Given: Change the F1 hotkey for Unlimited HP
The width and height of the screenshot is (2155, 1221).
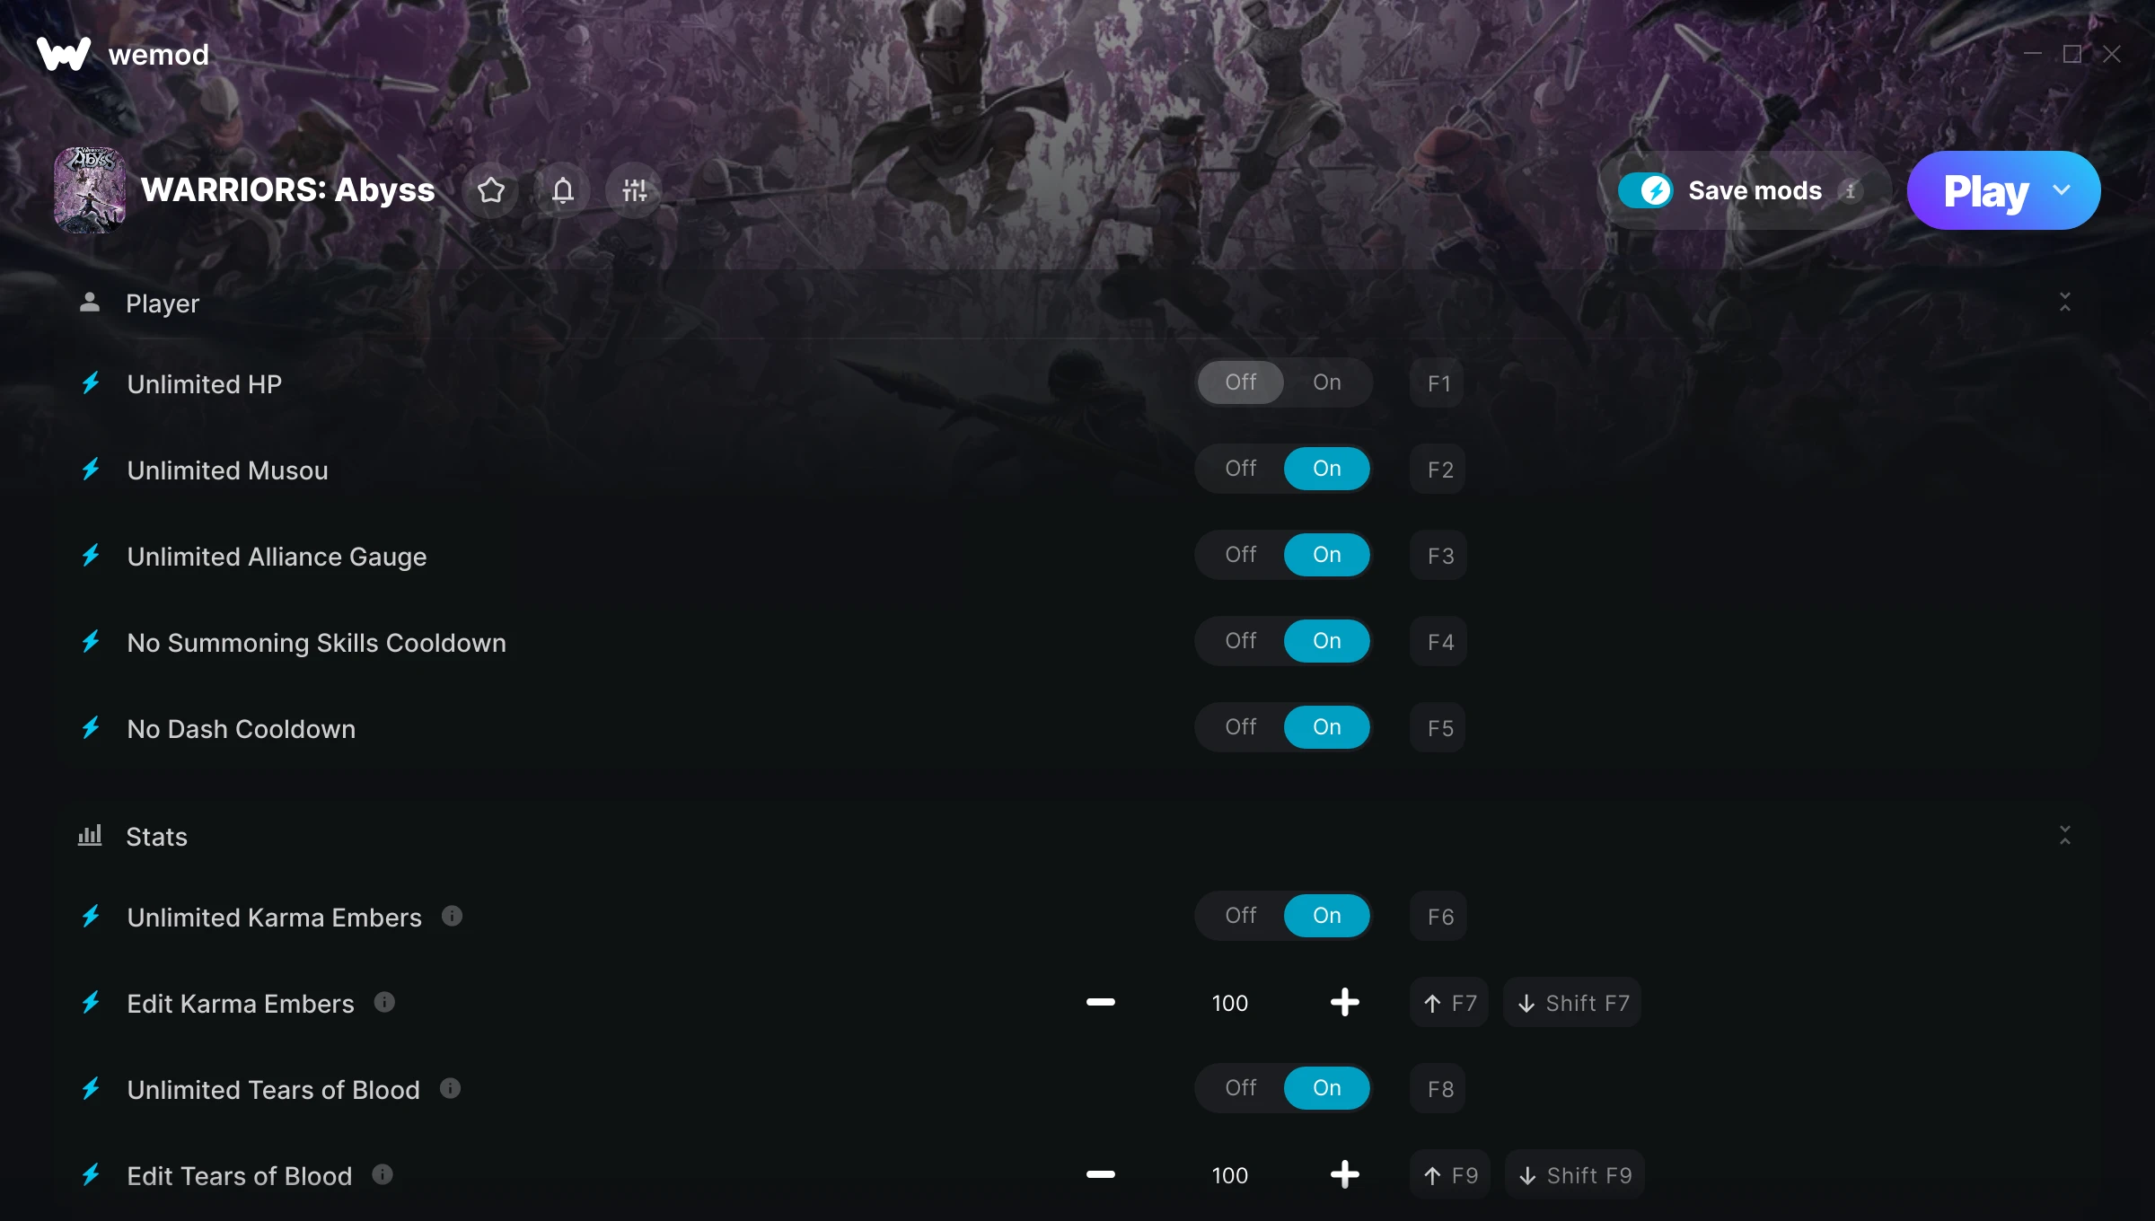Looking at the screenshot, I should (1438, 383).
